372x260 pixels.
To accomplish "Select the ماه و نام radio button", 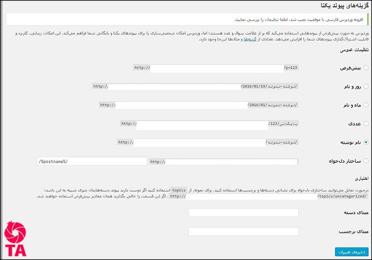I will pyautogui.click(x=366, y=105).
